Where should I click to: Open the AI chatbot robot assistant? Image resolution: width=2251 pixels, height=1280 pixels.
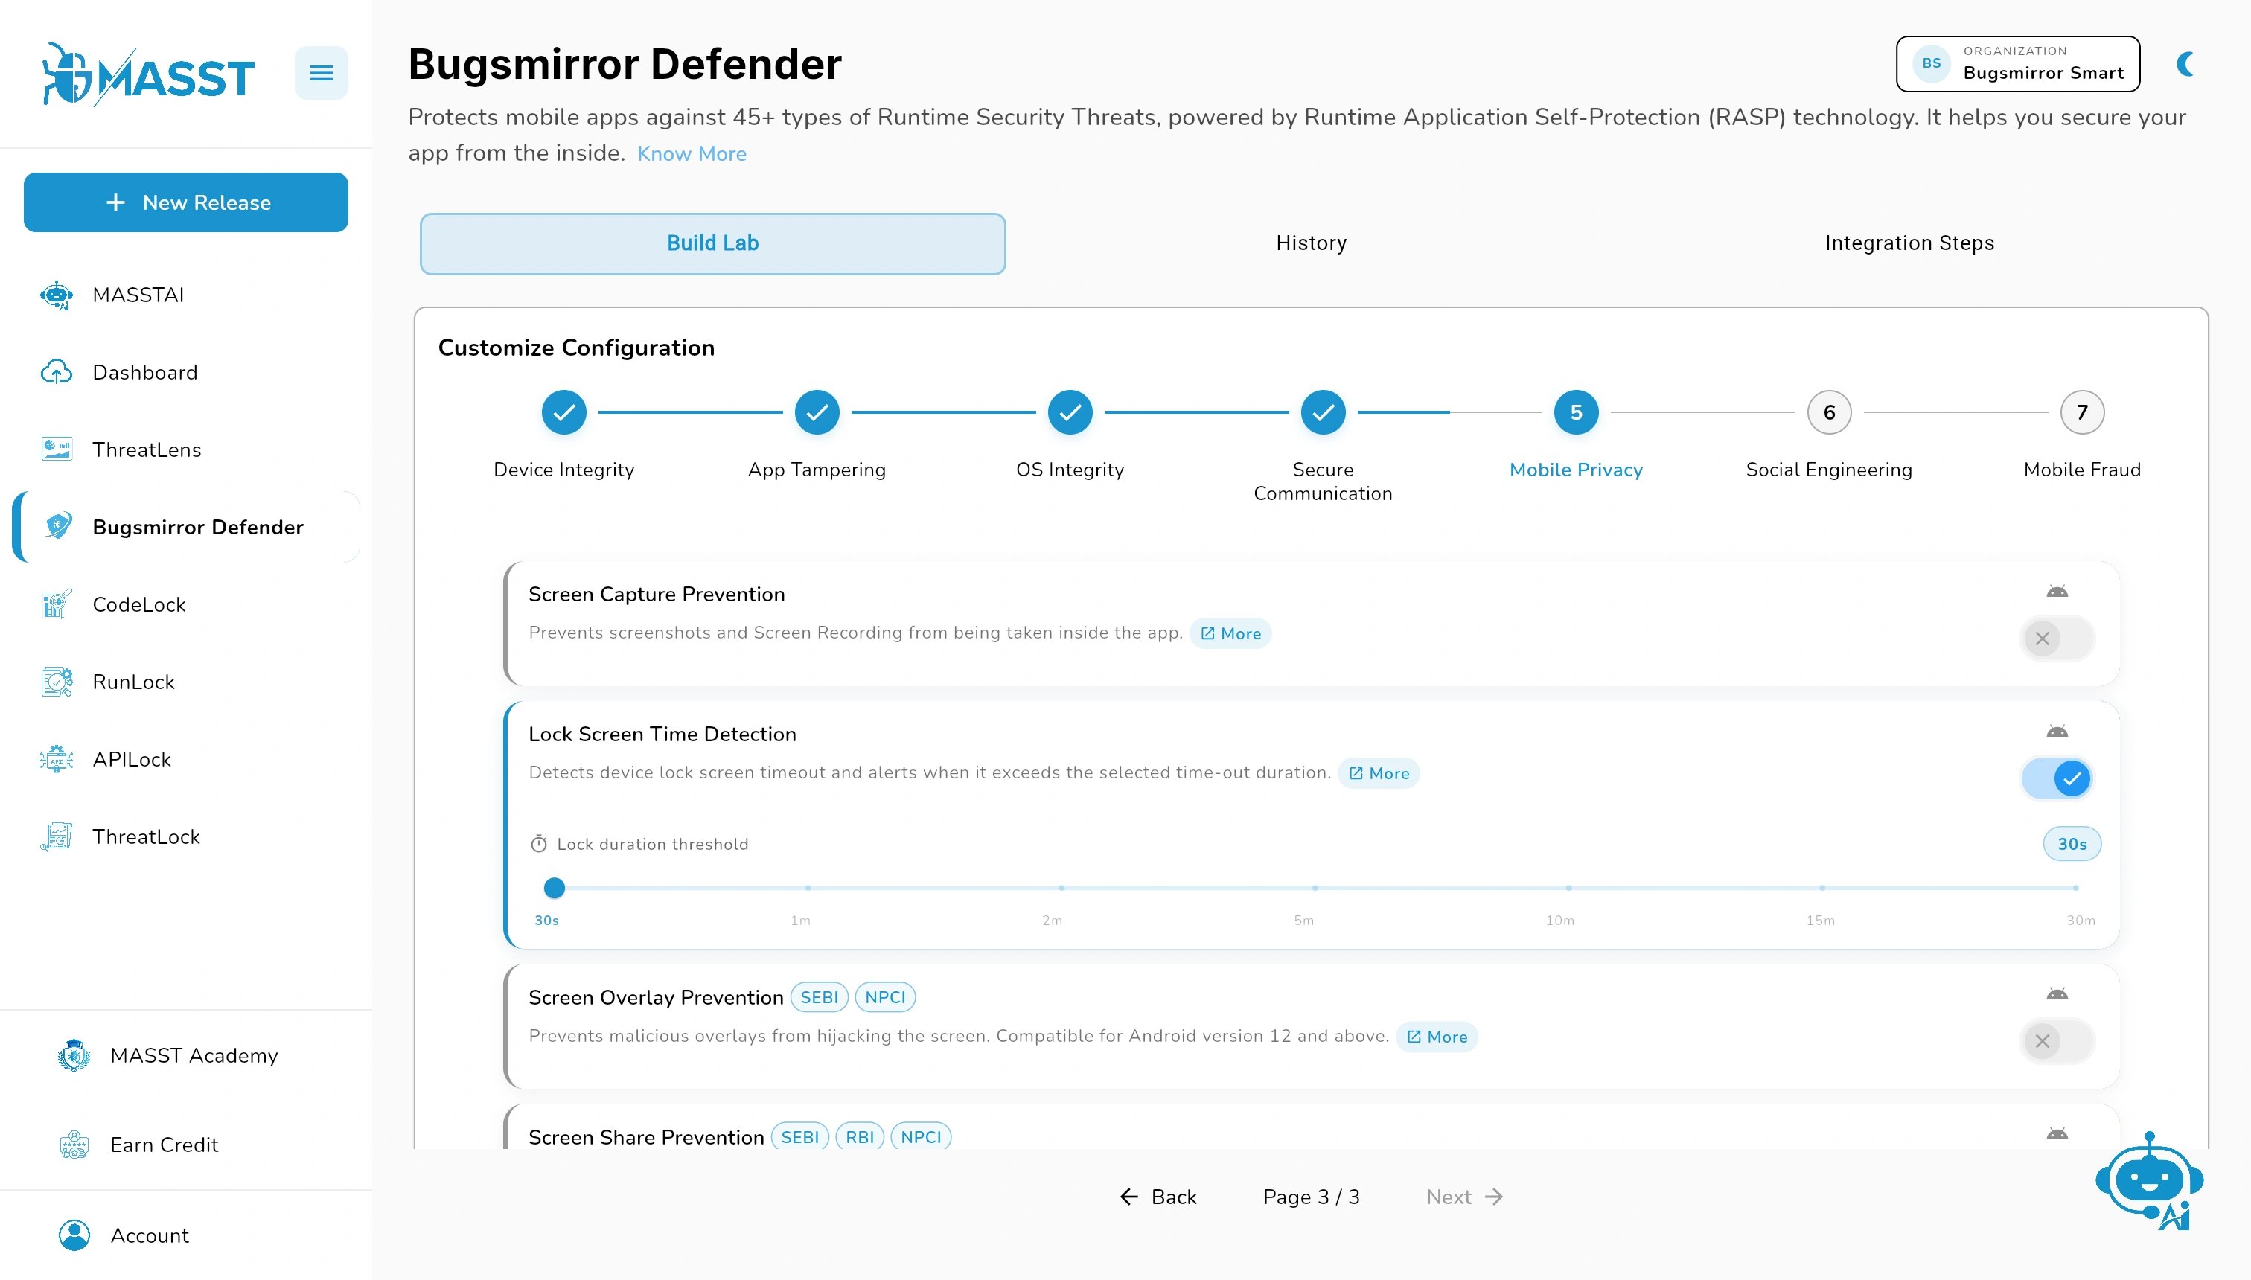pyautogui.click(x=2150, y=1182)
